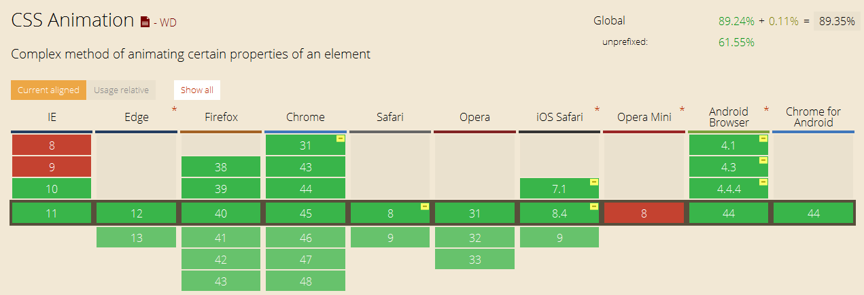Click the asterisk next to Opera Mini
Screen dimensions: 864x295
(682, 109)
